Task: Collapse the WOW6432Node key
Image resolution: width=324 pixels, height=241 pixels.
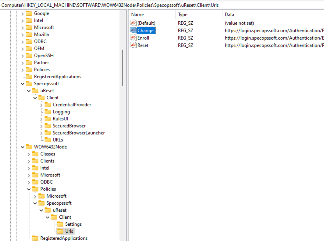Action: (x=23, y=147)
